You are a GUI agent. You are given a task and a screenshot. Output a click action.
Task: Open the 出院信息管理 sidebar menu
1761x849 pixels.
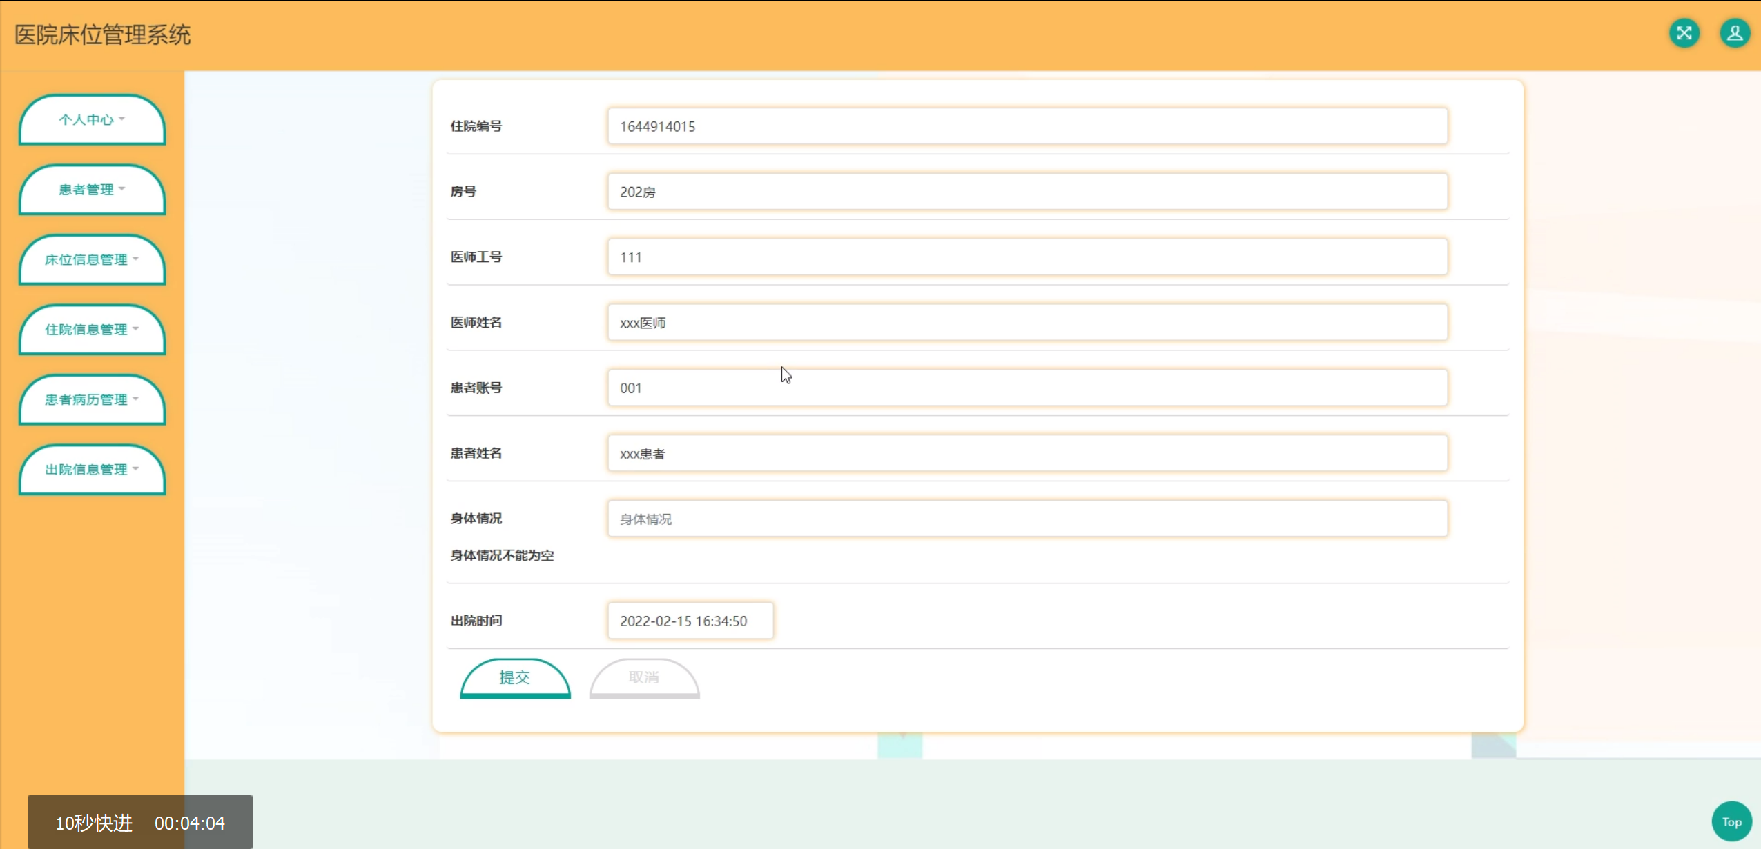[x=92, y=470]
